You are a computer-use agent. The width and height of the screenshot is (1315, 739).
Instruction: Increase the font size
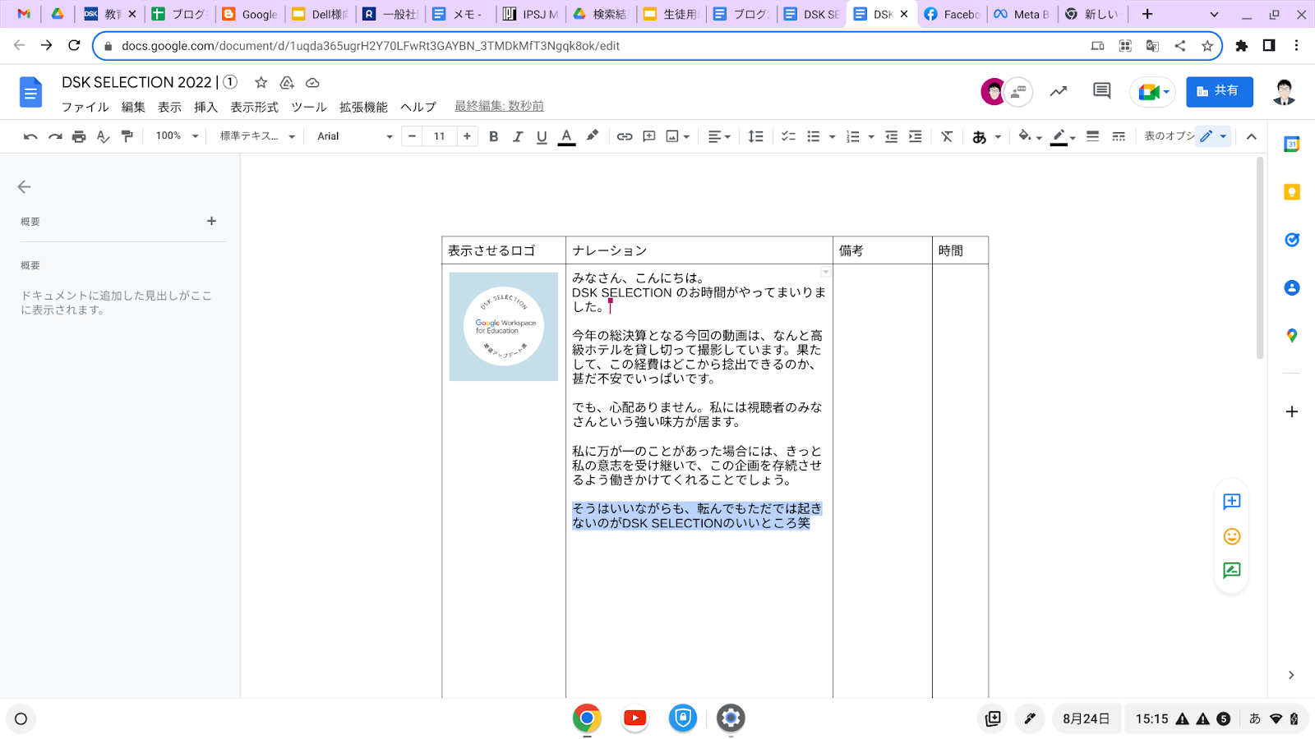[467, 136]
